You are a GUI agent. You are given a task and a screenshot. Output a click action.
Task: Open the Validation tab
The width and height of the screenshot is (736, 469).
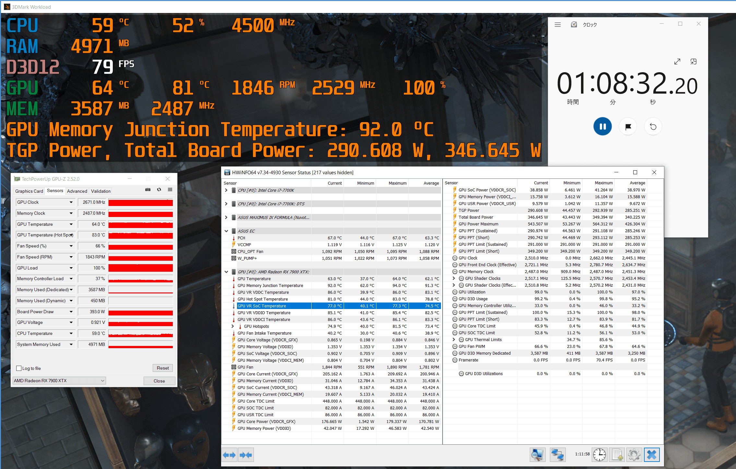tap(101, 191)
